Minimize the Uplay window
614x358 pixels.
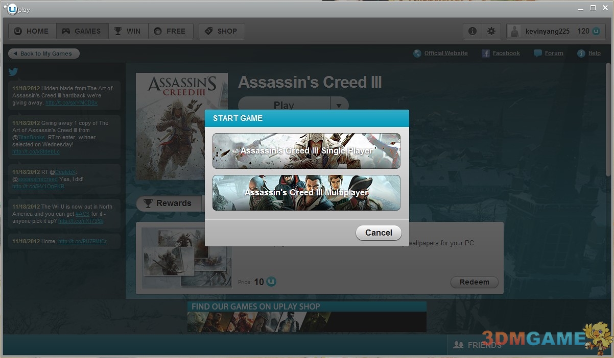point(581,8)
